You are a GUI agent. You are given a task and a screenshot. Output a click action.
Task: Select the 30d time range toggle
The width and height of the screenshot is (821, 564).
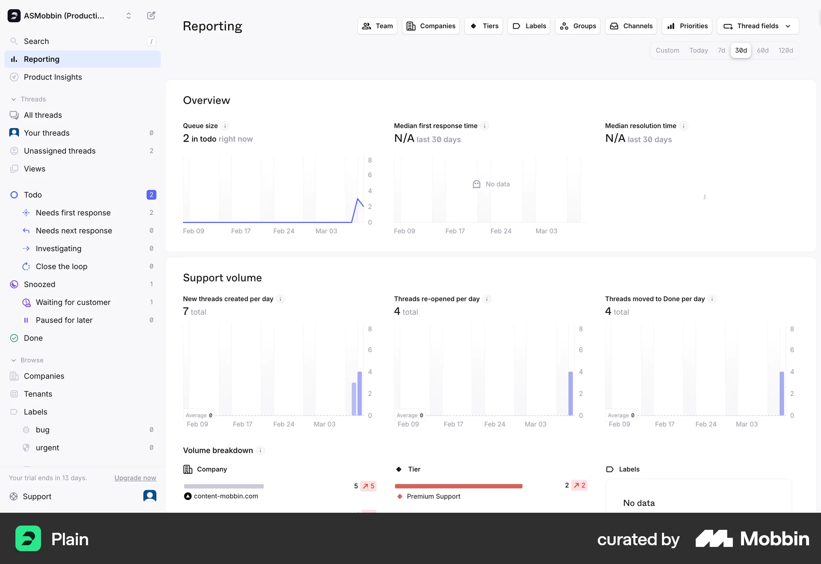tap(740, 50)
